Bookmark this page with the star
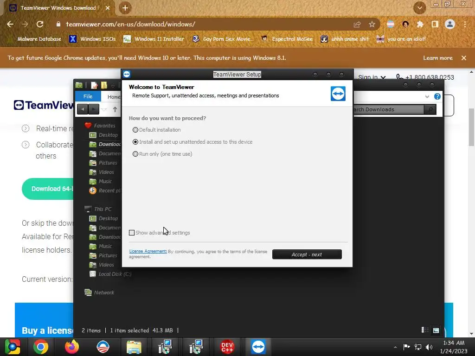475x356 pixels. pos(372,24)
